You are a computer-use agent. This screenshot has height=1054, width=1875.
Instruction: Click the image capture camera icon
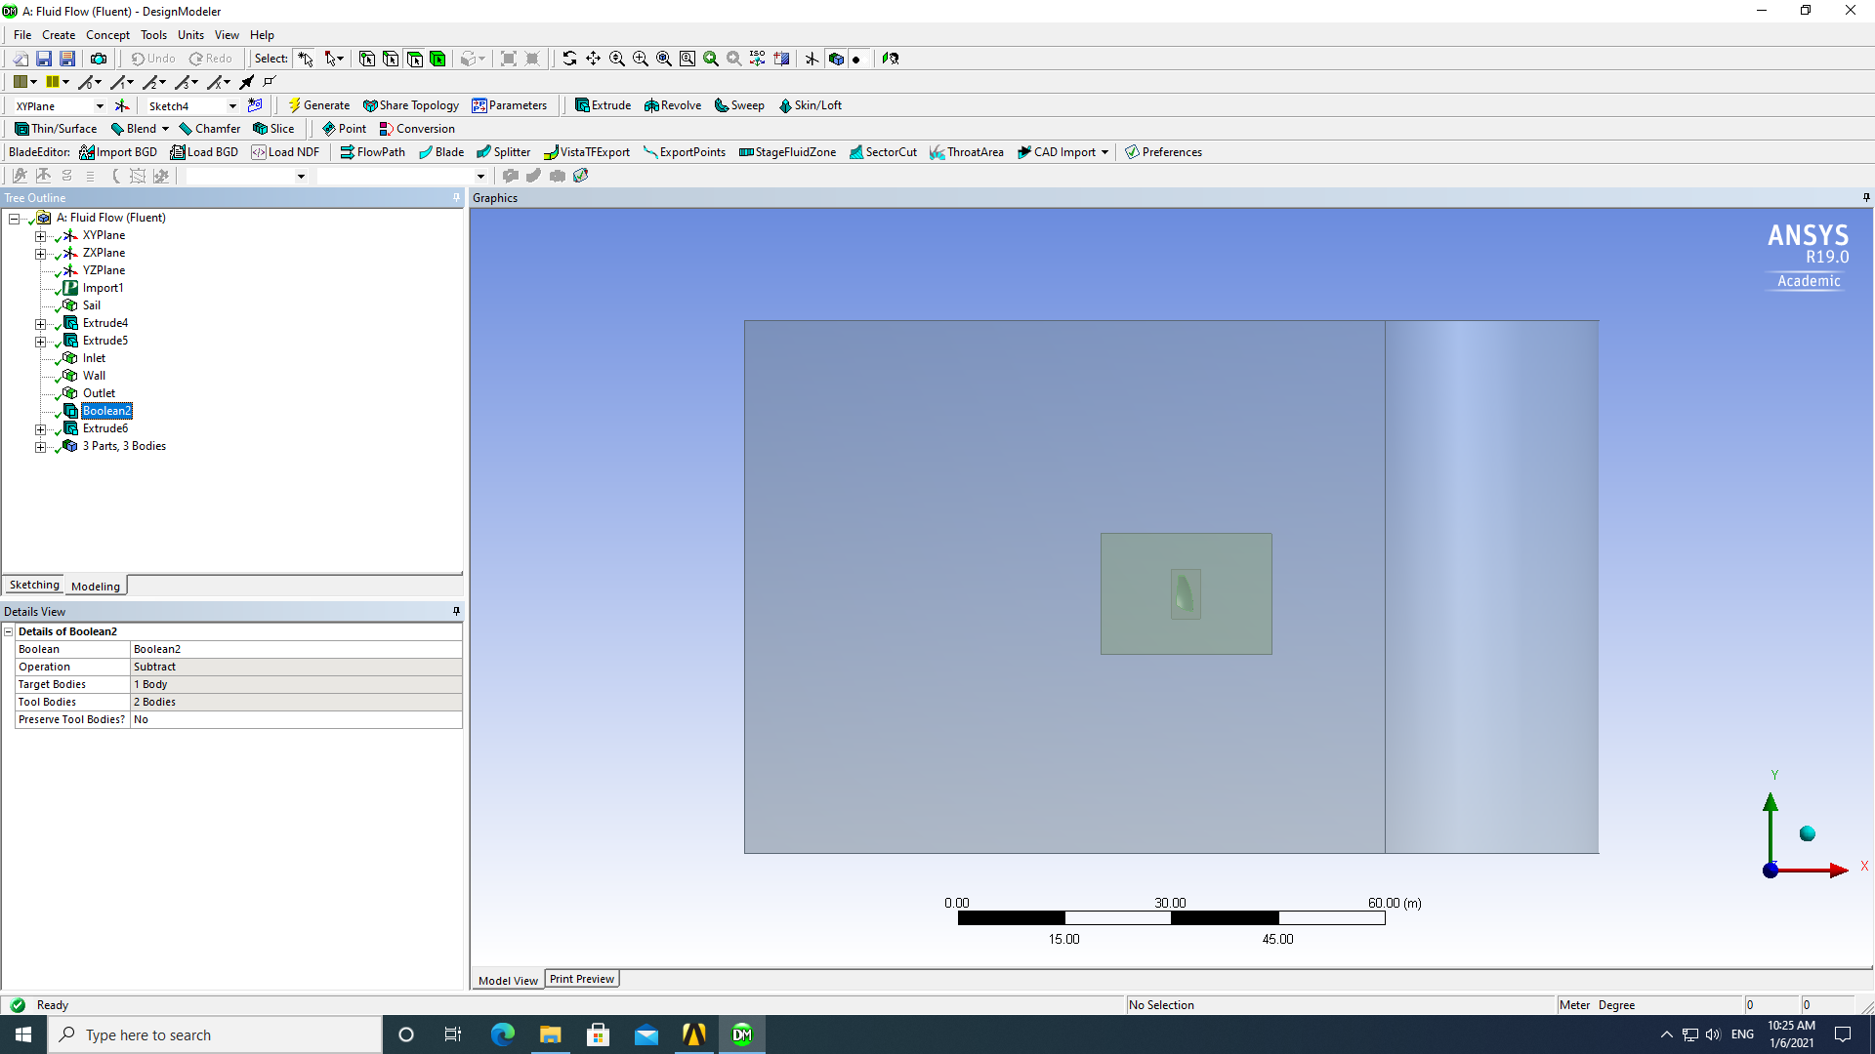point(99,59)
